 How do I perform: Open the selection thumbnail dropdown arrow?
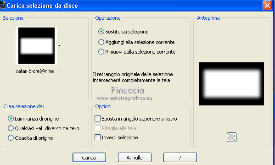[60, 45]
